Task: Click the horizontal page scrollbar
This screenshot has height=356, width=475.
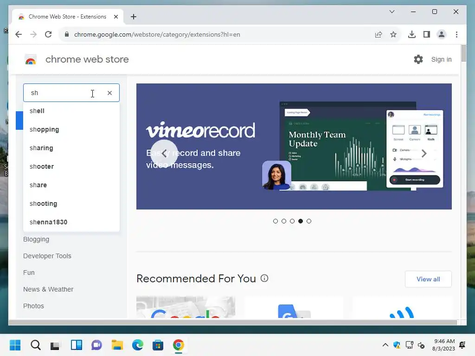Action: 233,323
